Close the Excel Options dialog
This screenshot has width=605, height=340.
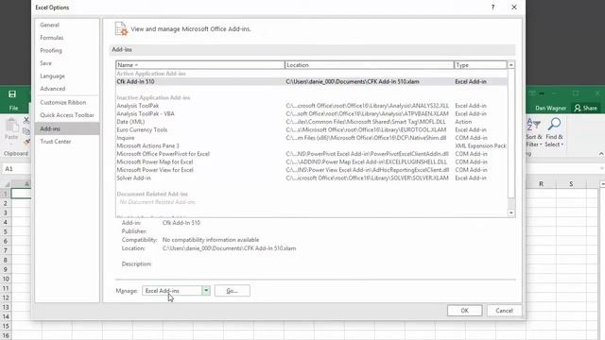514,8
